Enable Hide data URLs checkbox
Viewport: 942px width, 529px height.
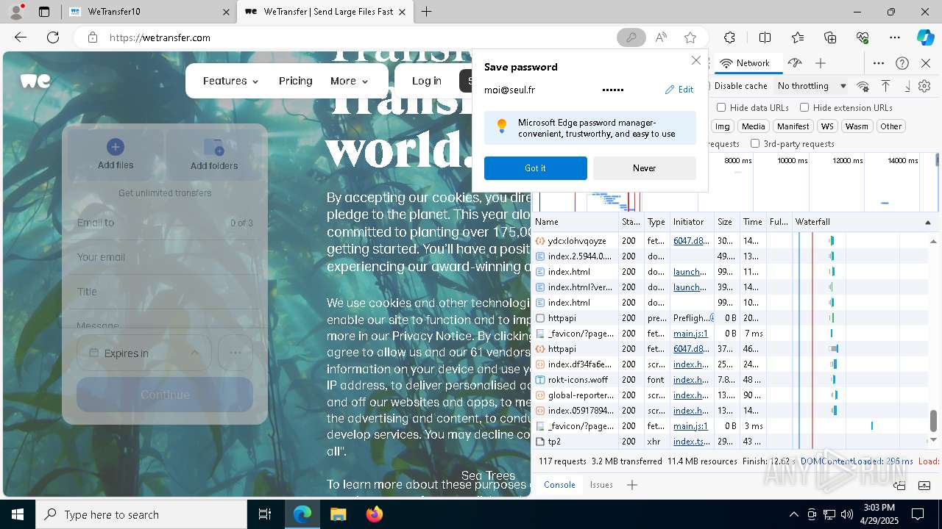(x=721, y=107)
